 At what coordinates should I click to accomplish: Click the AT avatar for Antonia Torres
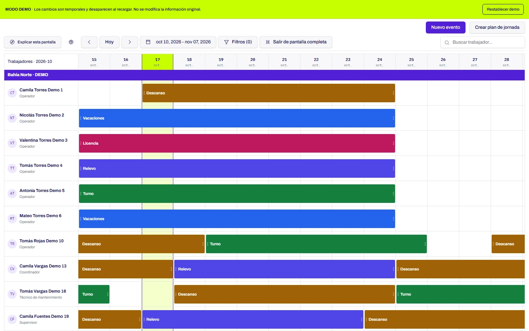(x=12, y=194)
